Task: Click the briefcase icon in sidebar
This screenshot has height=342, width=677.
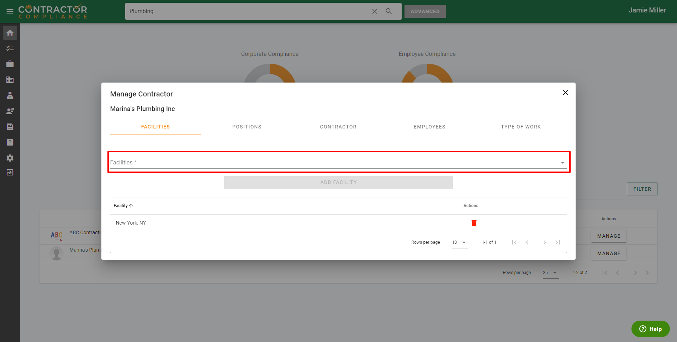Action: click(10, 64)
